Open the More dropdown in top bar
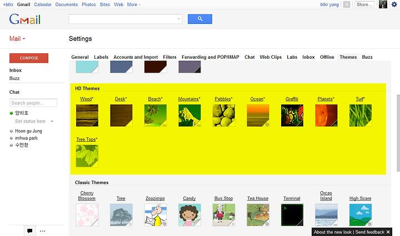The width and height of the screenshot is (400, 236). 133,4
